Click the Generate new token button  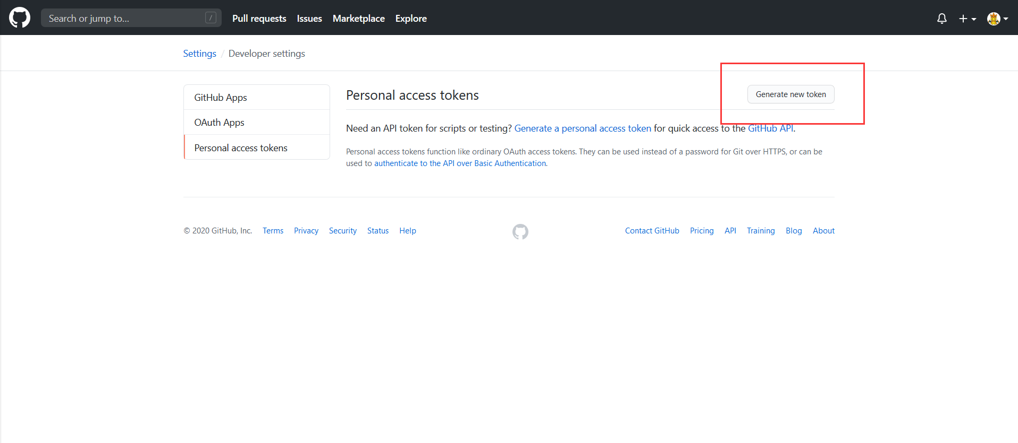click(x=790, y=94)
